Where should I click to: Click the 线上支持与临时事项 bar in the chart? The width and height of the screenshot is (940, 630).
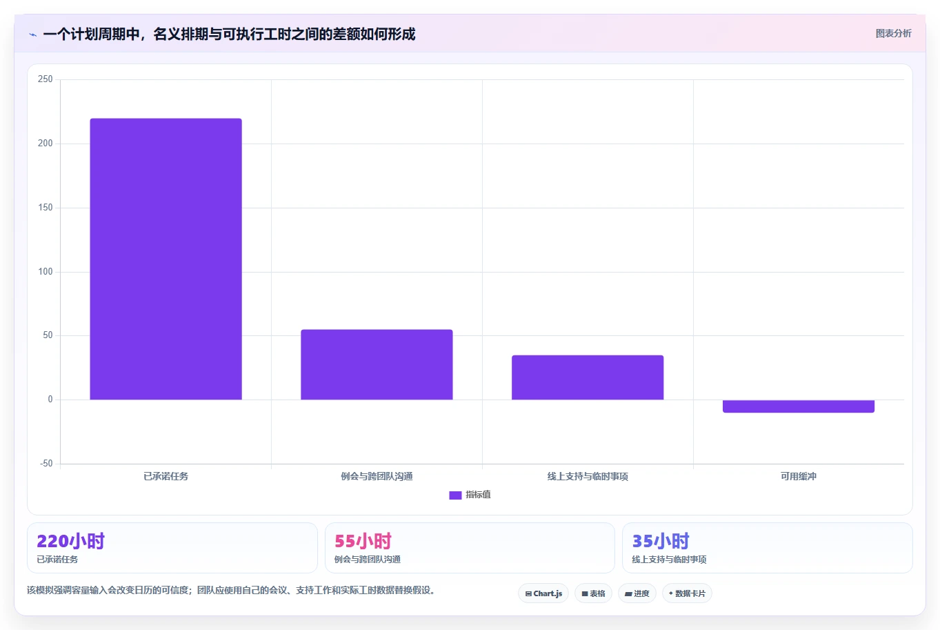588,377
